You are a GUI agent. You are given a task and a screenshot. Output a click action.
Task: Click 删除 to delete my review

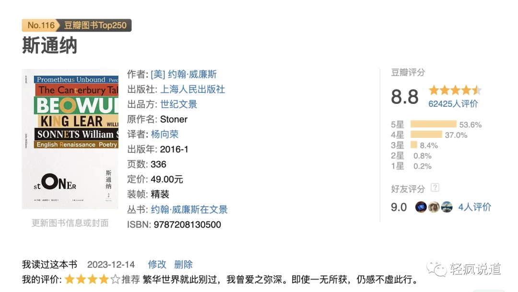point(183,264)
